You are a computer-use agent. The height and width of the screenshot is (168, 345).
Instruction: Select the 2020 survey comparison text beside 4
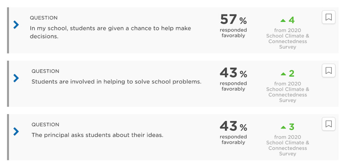288,39
